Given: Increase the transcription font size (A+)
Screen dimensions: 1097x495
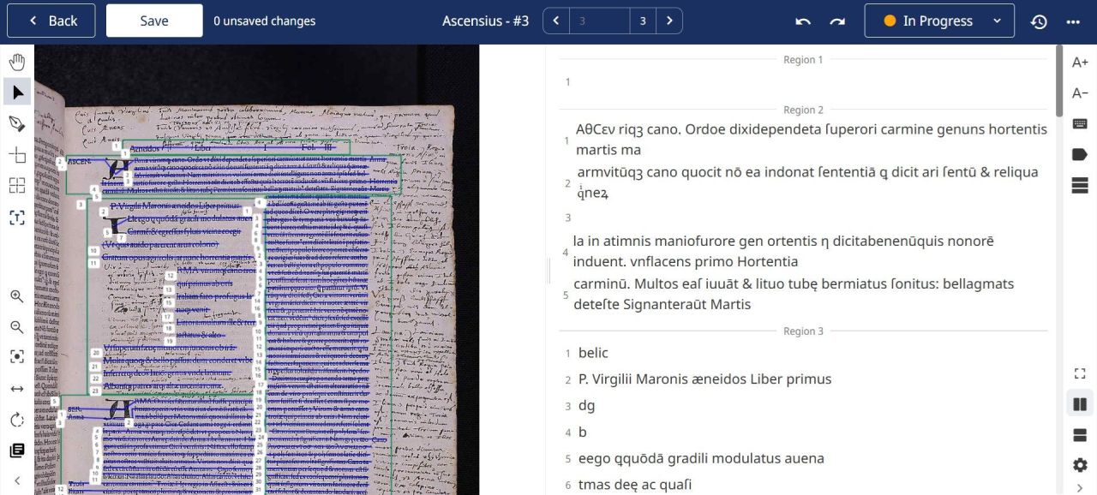Looking at the screenshot, I should (x=1080, y=62).
